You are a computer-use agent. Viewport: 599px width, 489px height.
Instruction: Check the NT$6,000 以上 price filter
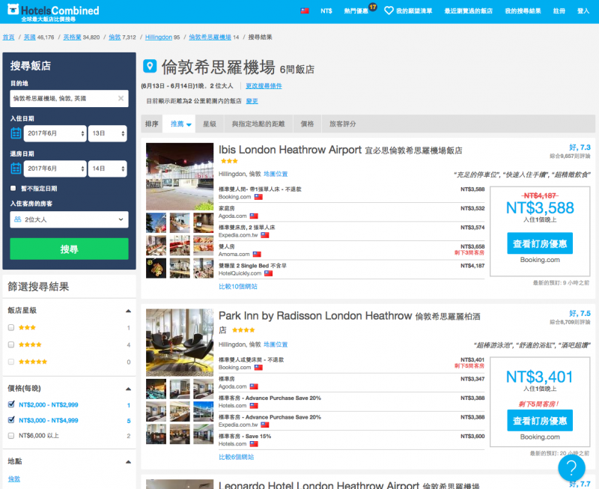[11, 436]
